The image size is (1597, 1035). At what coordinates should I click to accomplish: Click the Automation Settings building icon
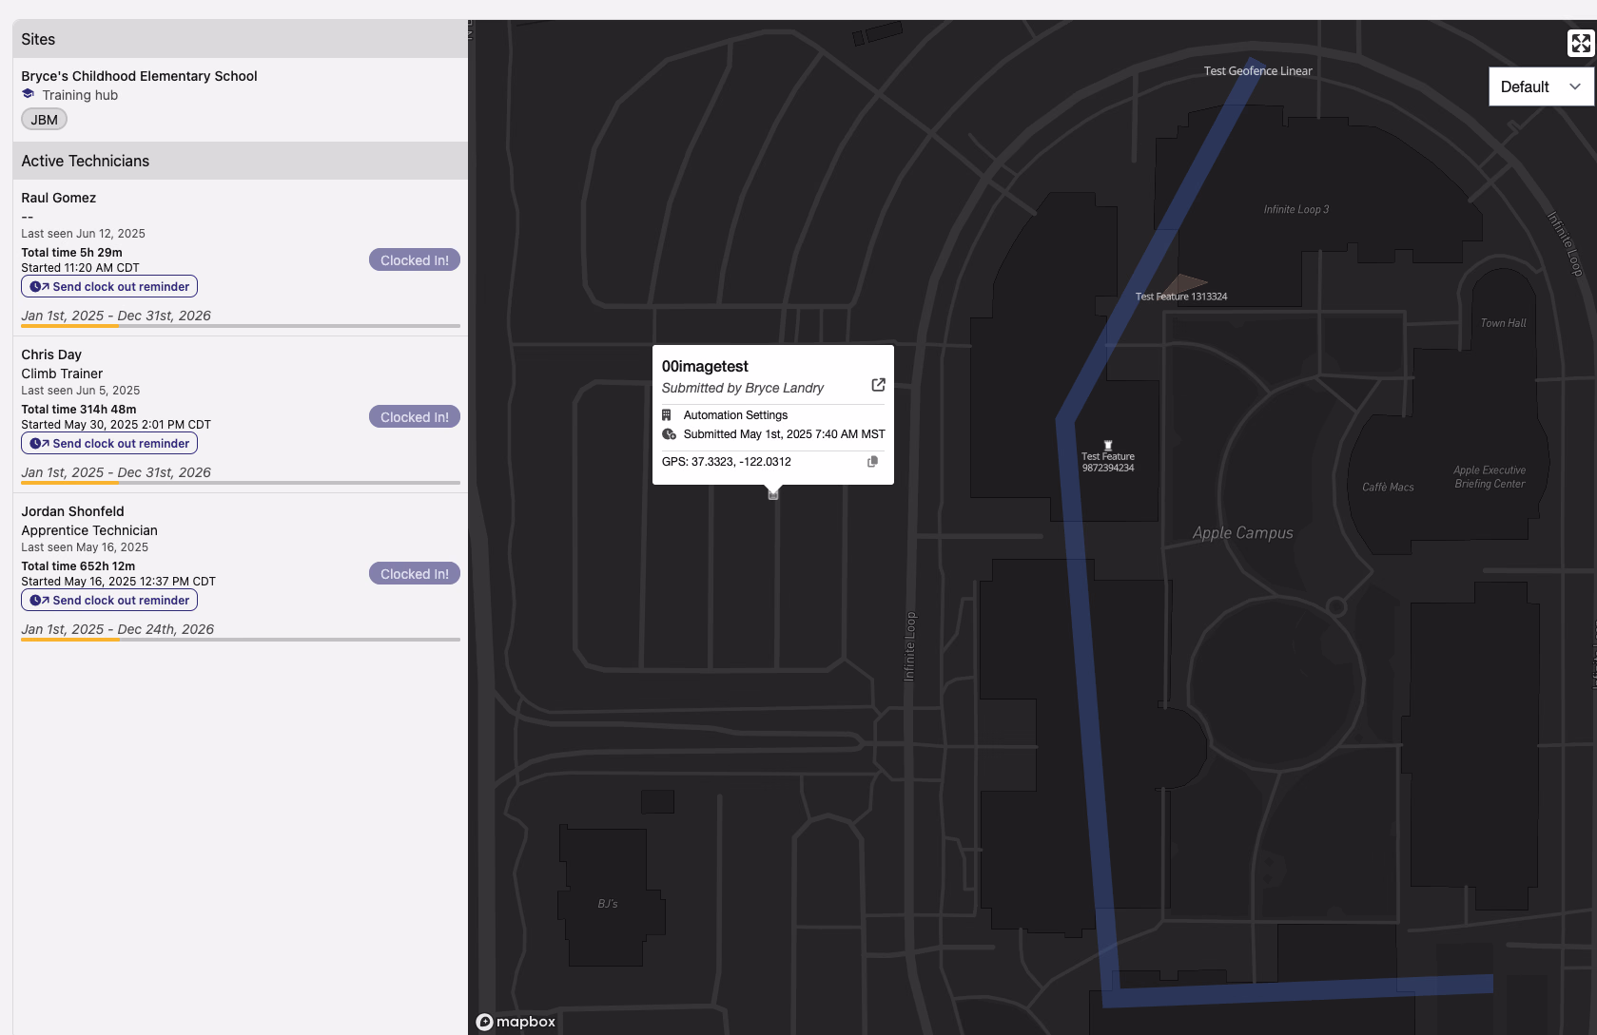(667, 415)
